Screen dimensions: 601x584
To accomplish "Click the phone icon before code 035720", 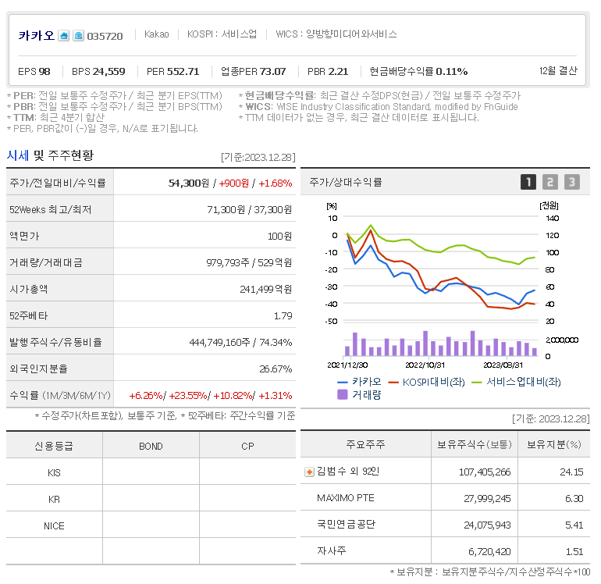I will click(x=79, y=36).
